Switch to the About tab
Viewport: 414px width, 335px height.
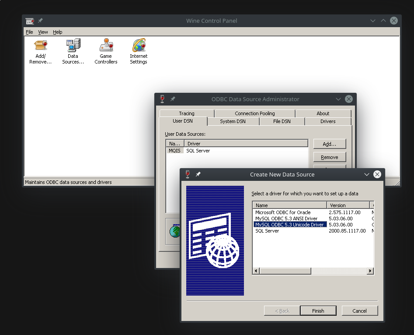[323, 113]
